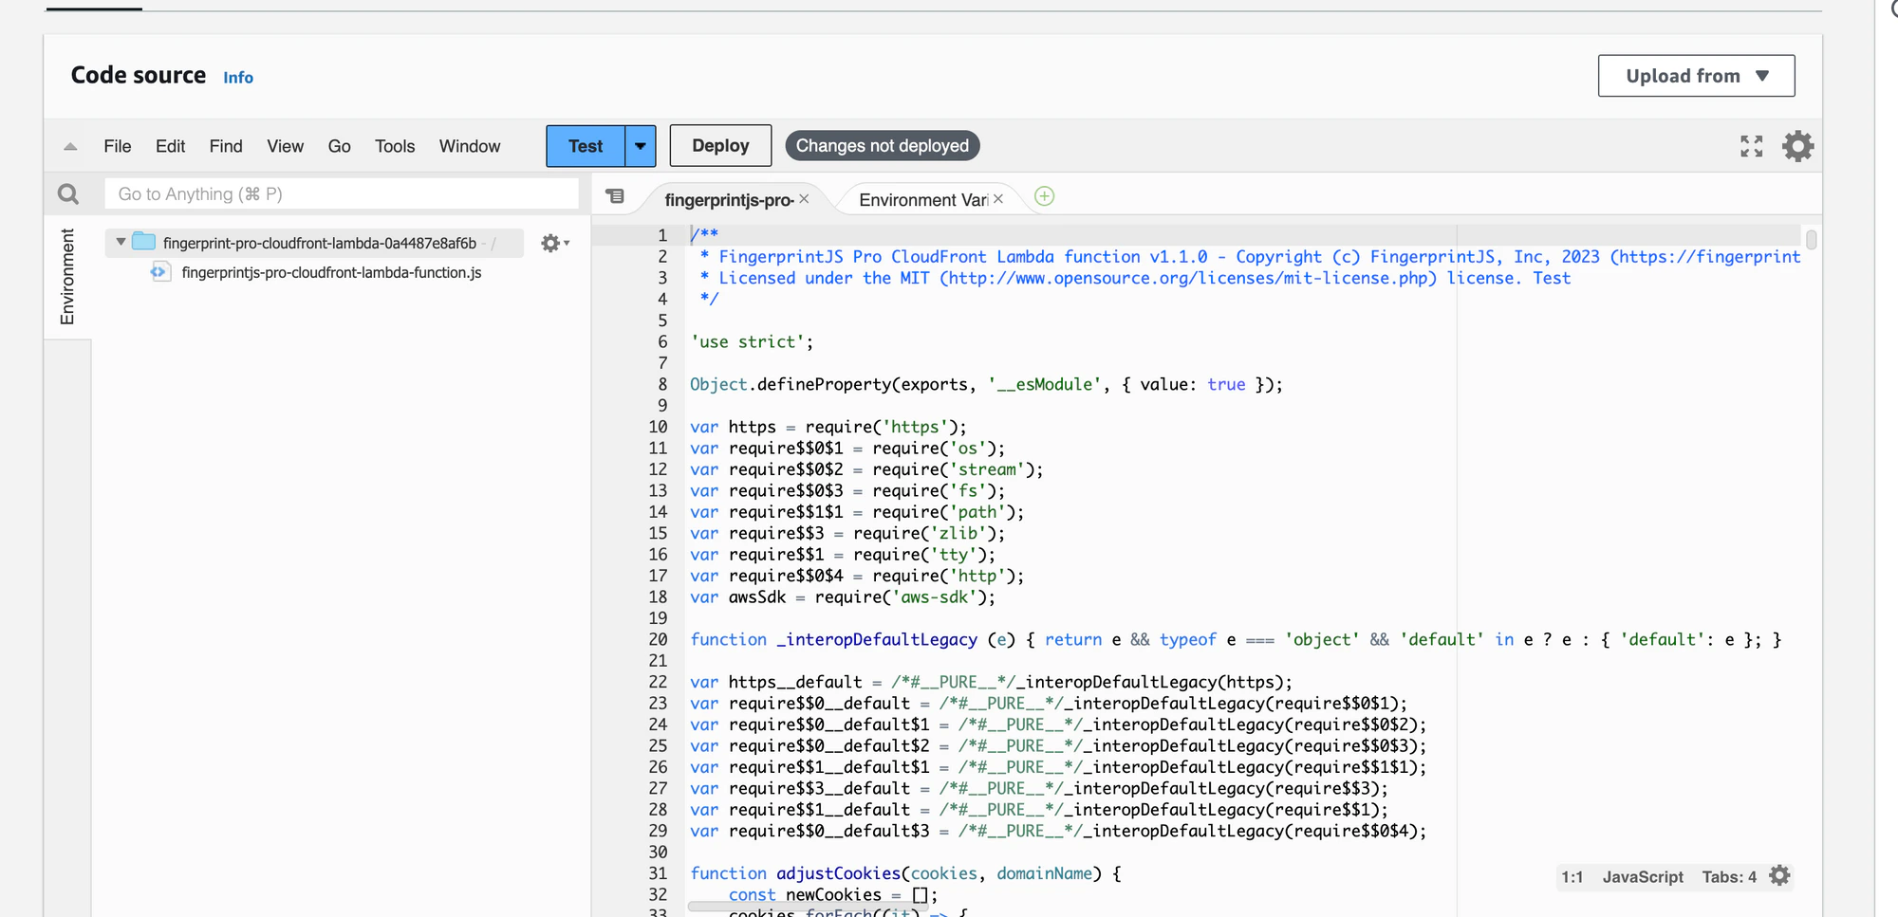This screenshot has width=1898, height=917.
Task: Open the Tools menu
Action: (x=395, y=146)
